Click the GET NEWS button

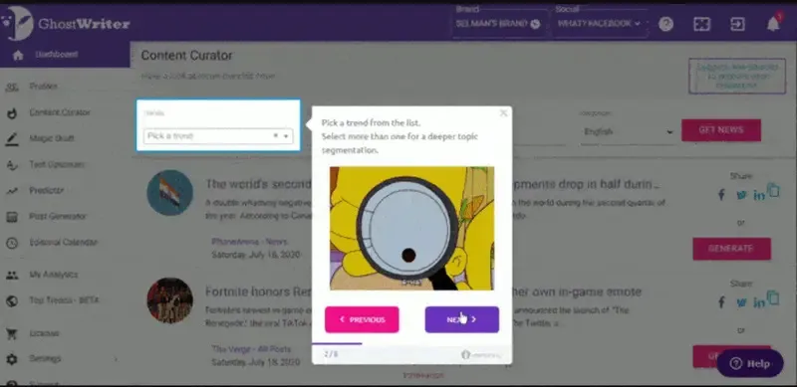720,130
